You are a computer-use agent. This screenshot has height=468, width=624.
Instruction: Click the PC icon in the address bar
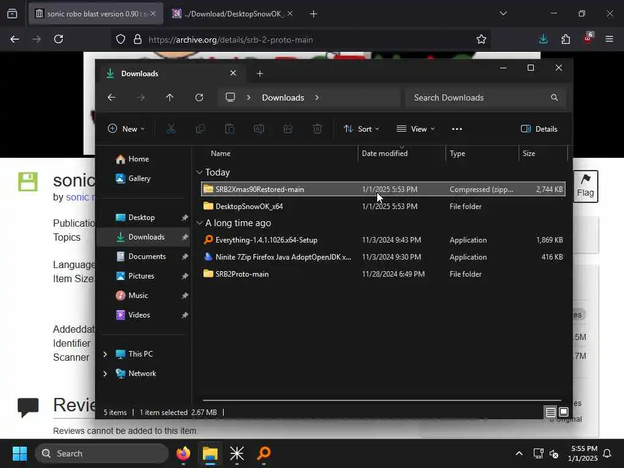[x=230, y=97]
